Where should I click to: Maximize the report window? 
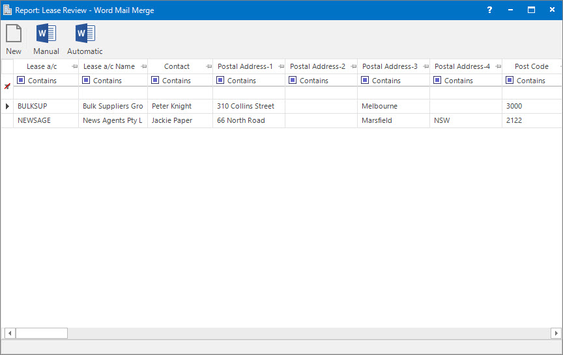(x=532, y=10)
